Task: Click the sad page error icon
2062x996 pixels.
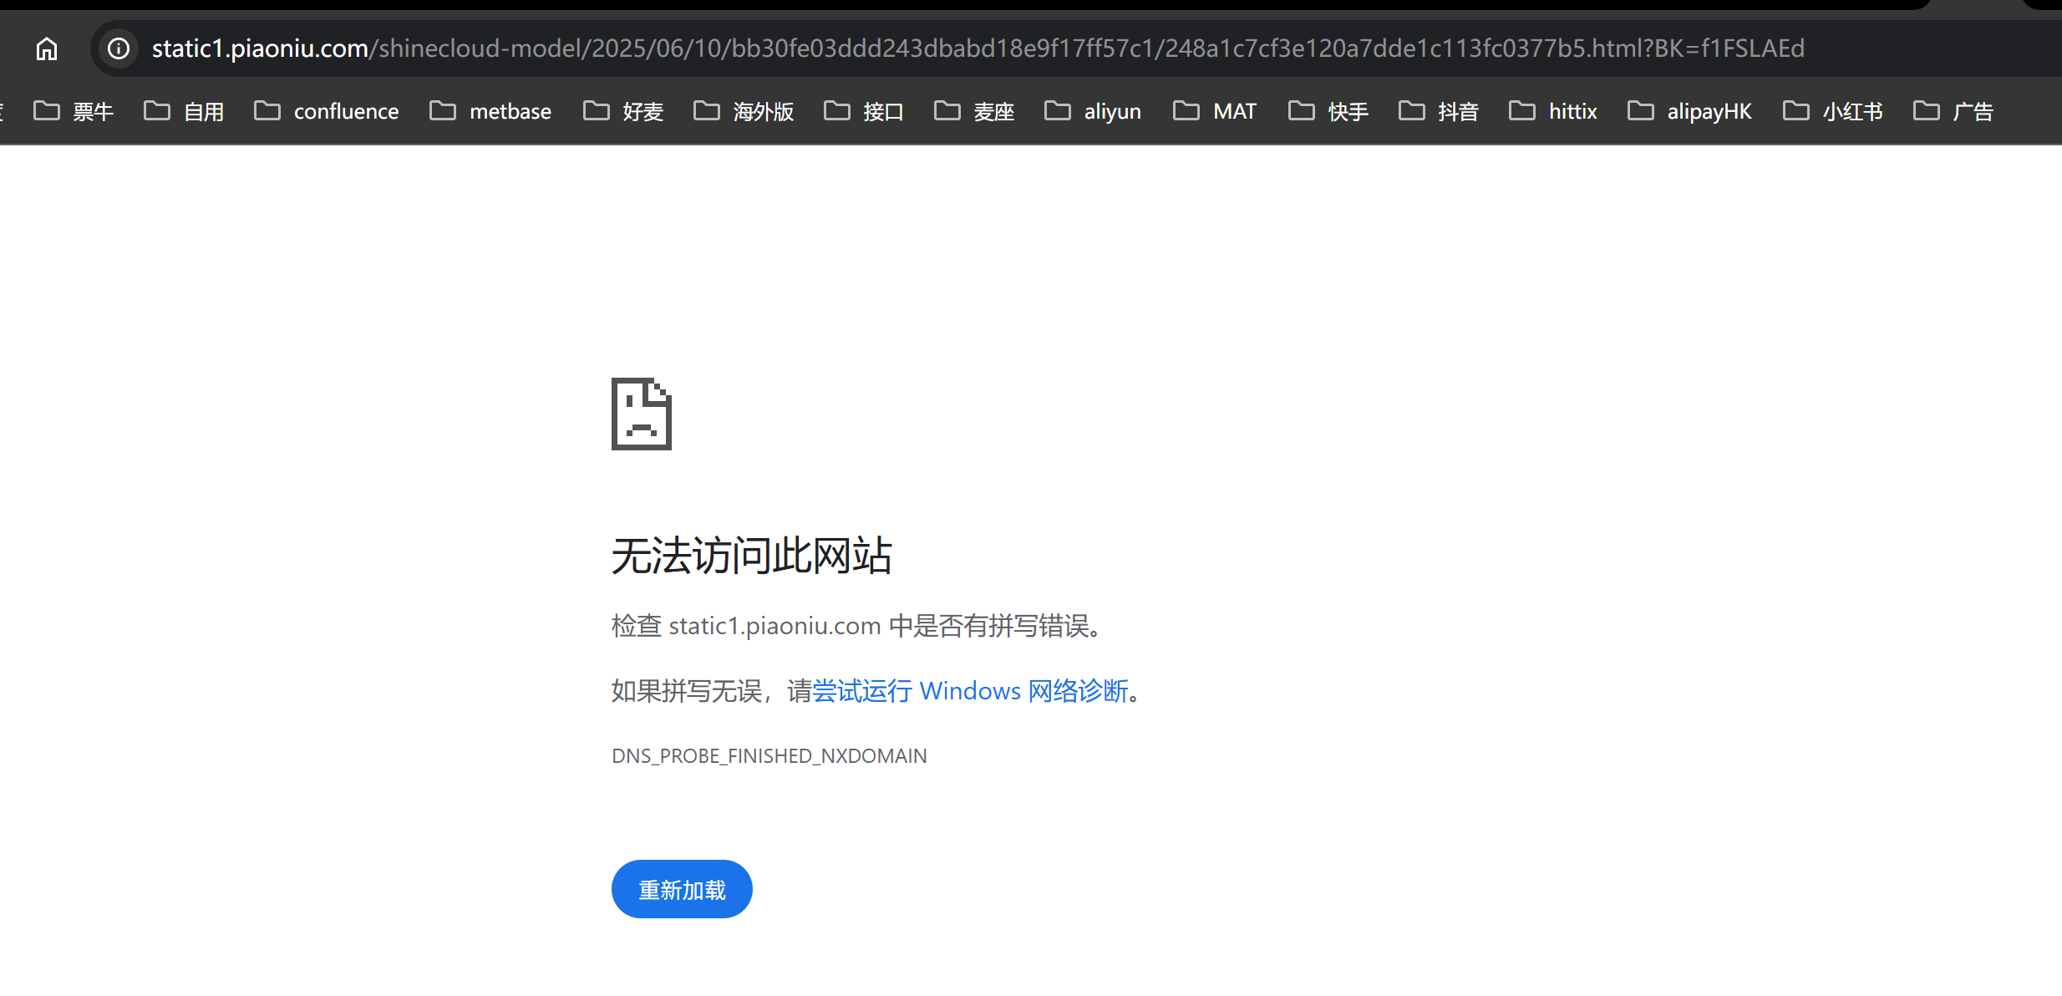Action: pyautogui.click(x=641, y=414)
